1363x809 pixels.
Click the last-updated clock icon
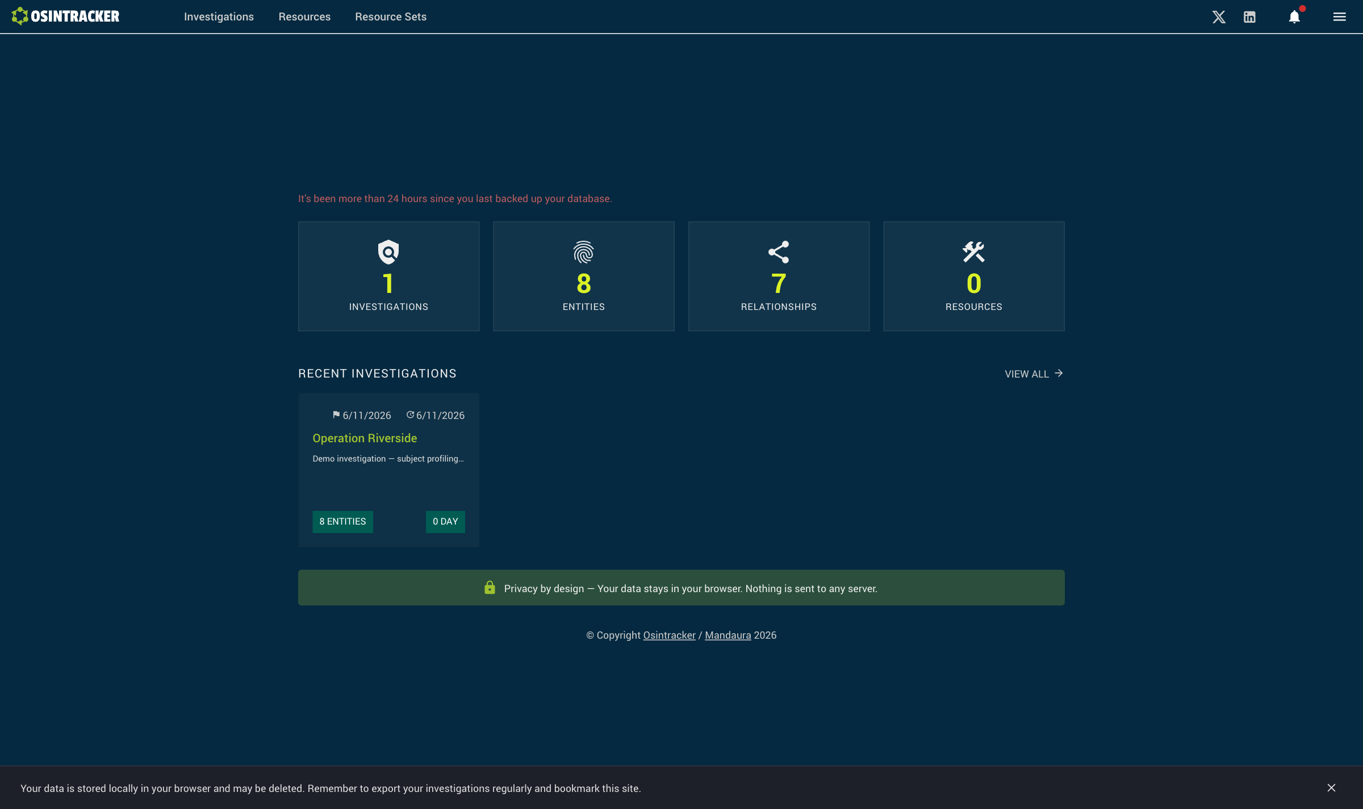point(410,415)
